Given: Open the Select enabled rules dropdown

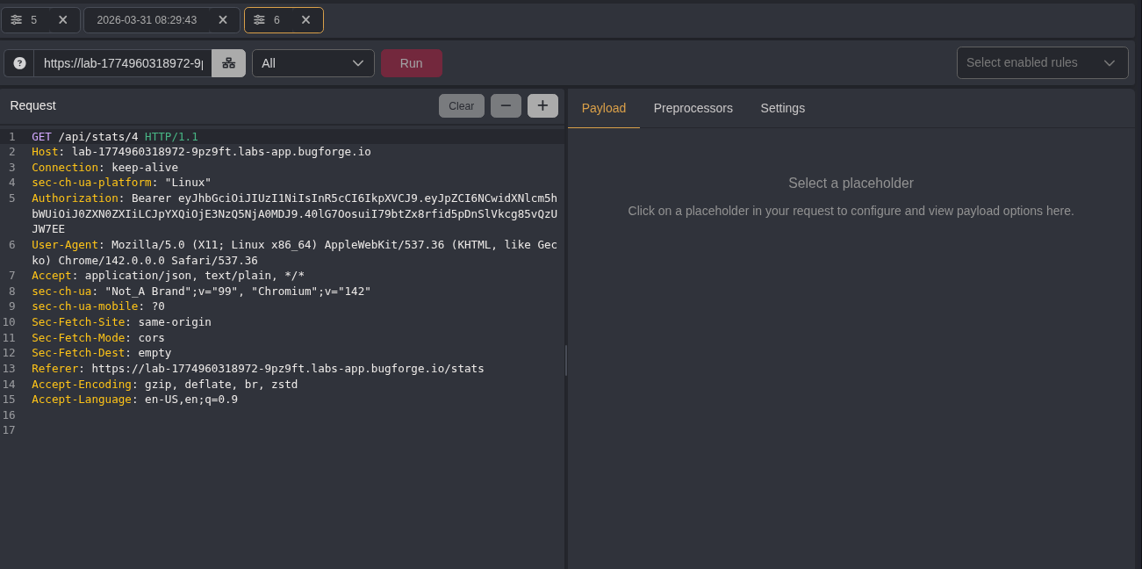Looking at the screenshot, I should click(x=1042, y=62).
